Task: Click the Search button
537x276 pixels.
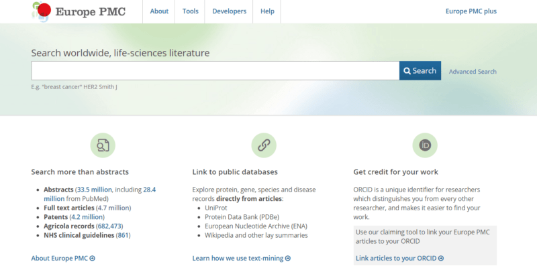Action: pyautogui.click(x=420, y=71)
